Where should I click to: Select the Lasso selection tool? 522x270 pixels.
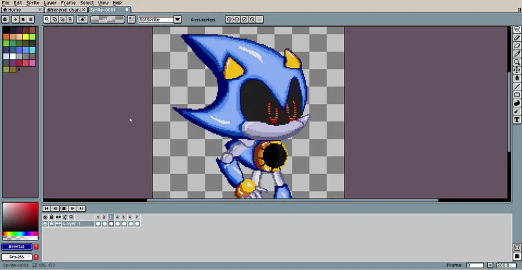tap(517, 30)
